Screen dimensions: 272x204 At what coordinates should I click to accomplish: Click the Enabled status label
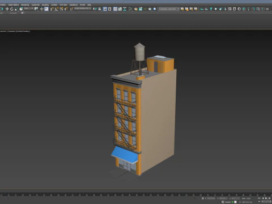(x=228, y=202)
